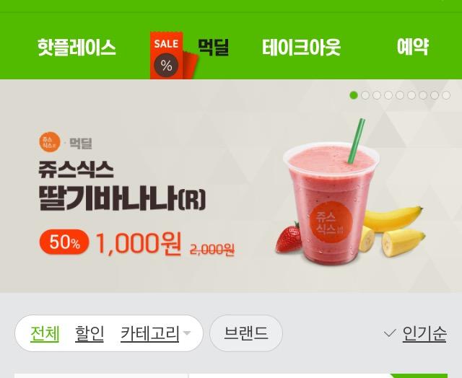This screenshot has height=378, width=462.
Task: Select the 할인 filter option
Action: (x=90, y=333)
